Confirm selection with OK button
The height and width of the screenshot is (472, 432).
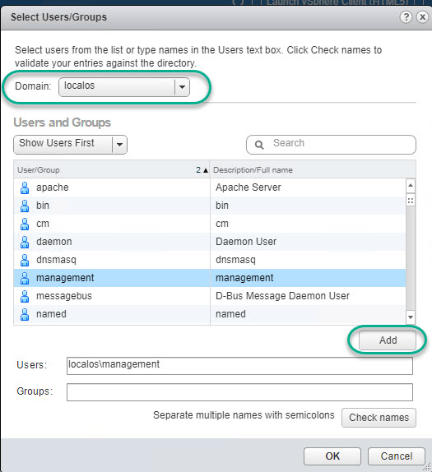pyautogui.click(x=332, y=456)
